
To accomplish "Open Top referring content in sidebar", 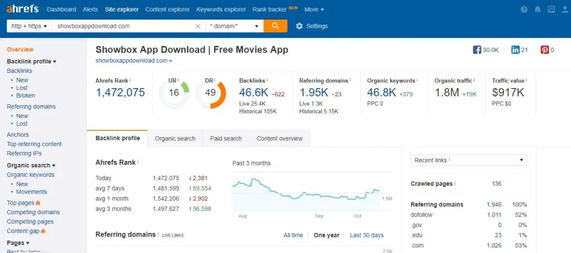I will (34, 144).
